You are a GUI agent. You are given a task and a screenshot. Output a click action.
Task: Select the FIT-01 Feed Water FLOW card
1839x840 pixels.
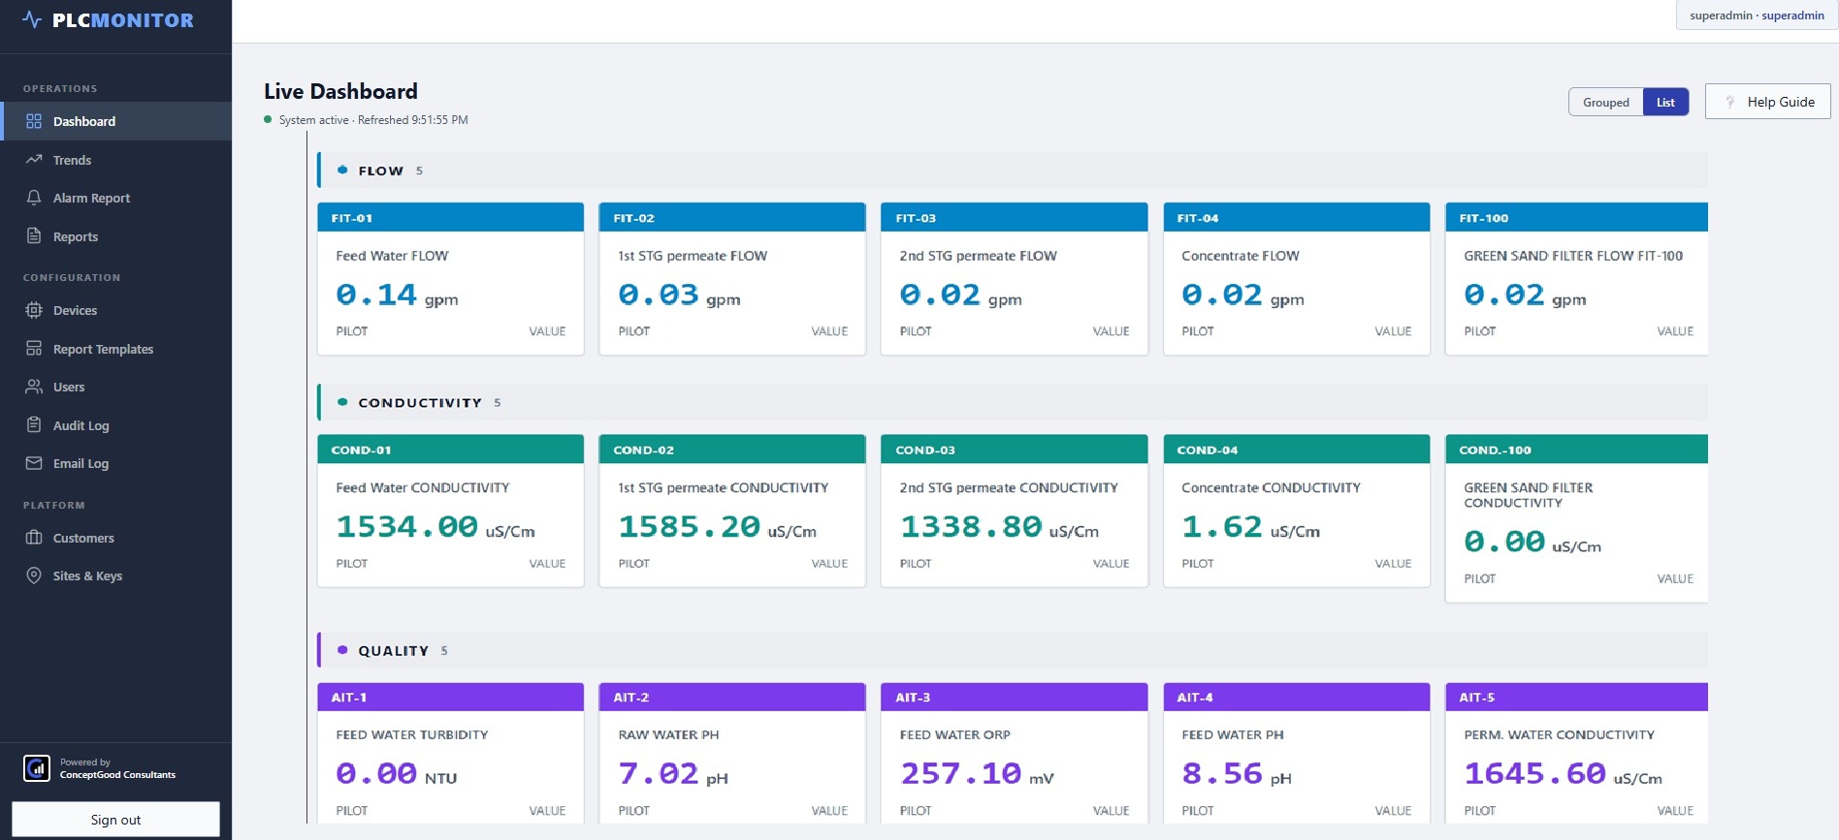pos(451,279)
